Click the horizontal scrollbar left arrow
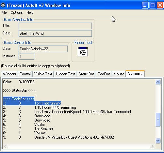 point(5,146)
